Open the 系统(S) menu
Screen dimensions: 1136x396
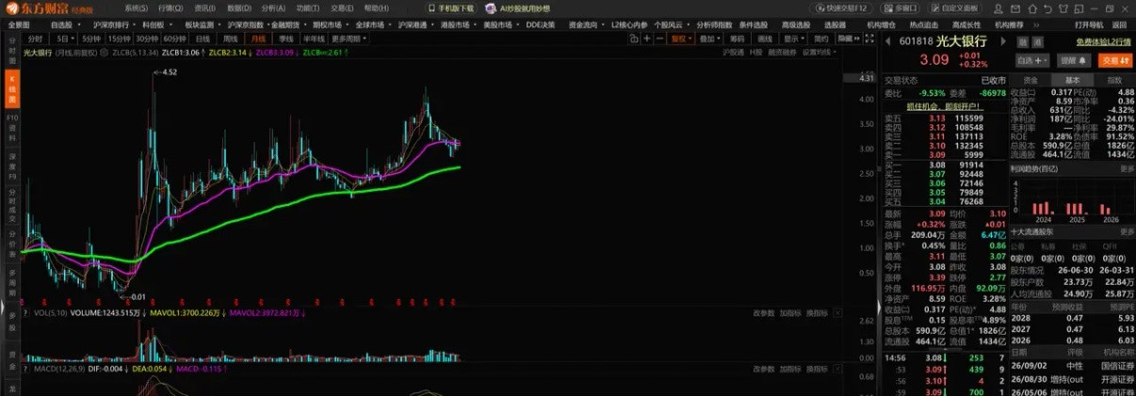point(138,8)
